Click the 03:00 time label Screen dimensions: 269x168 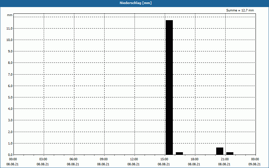[x=43, y=159]
